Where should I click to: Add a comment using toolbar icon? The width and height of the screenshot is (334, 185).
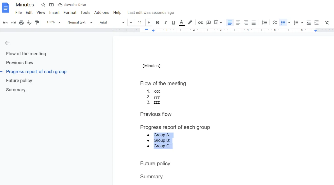(x=209, y=23)
